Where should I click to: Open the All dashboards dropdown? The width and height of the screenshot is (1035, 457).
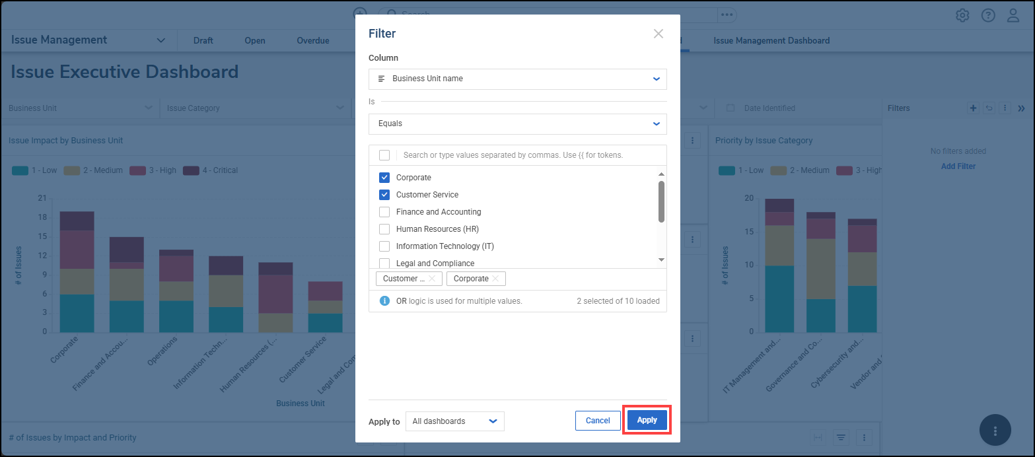point(454,421)
